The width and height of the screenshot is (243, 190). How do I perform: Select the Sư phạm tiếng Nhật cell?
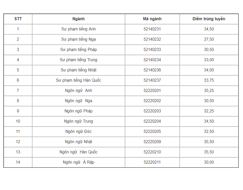pyautogui.click(x=78, y=70)
